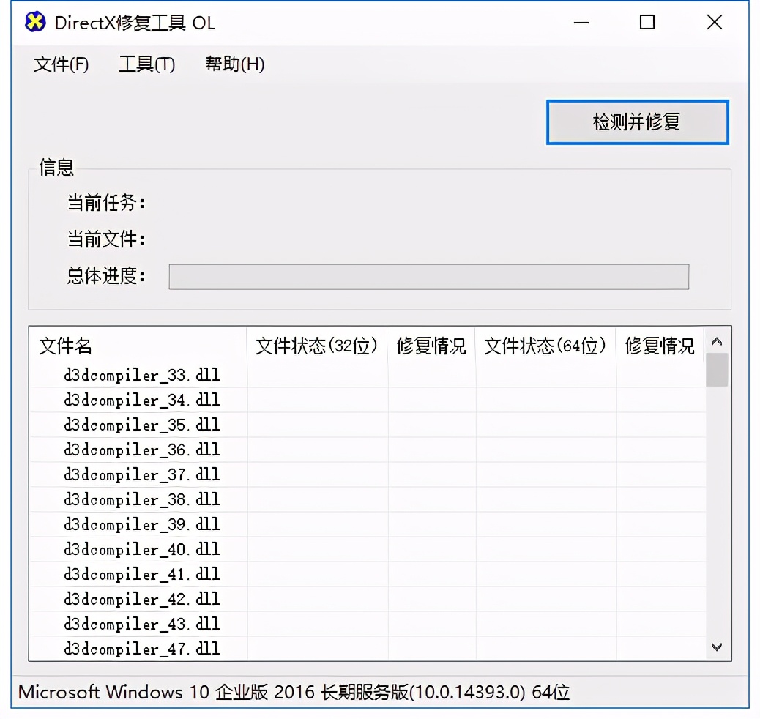Click the 当前文件 label
The width and height of the screenshot is (760, 719).
point(105,239)
